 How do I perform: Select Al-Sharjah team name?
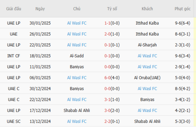147,45
